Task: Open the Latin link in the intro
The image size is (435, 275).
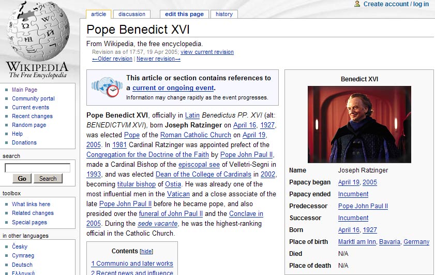Action: [x=192, y=115]
